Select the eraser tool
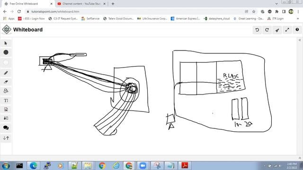This screenshot has width=303, height=170. click(6, 82)
